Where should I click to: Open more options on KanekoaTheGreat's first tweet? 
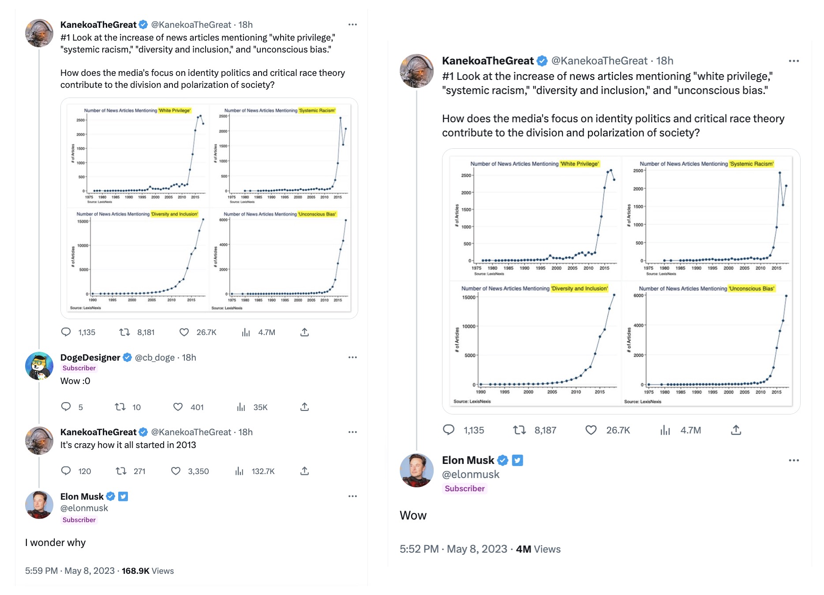point(352,24)
